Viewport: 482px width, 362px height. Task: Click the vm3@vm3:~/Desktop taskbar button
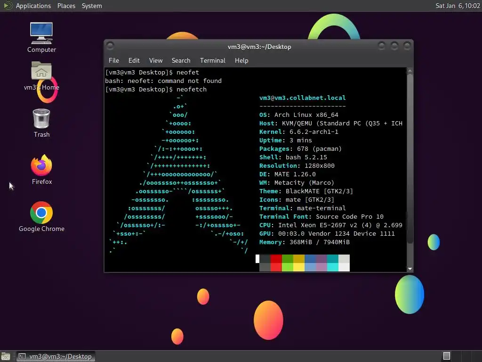tap(56, 356)
